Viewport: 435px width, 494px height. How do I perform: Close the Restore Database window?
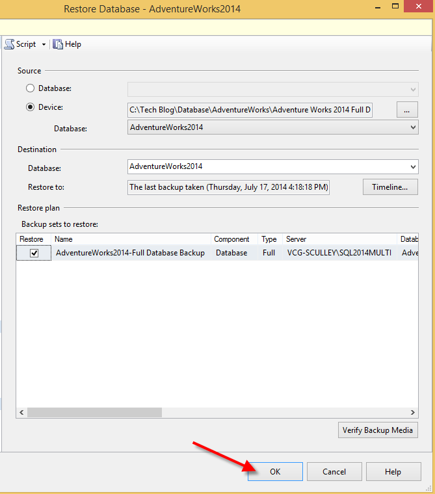[419, 6]
